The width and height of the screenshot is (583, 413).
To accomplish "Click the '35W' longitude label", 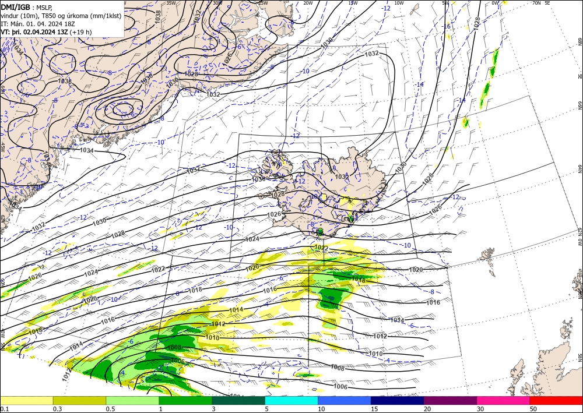I will tap(171, 2).
